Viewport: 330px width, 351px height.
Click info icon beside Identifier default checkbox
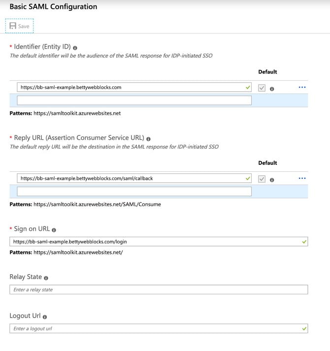272,89
